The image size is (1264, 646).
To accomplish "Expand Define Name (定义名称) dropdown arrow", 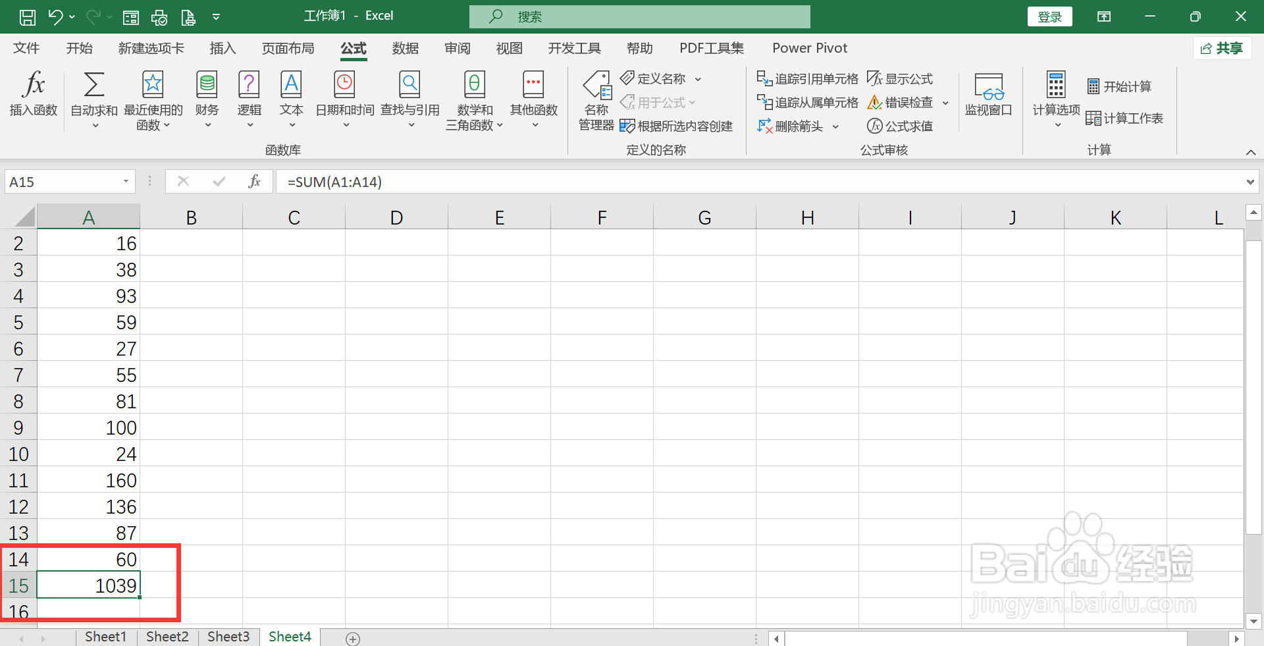I will click(x=698, y=79).
